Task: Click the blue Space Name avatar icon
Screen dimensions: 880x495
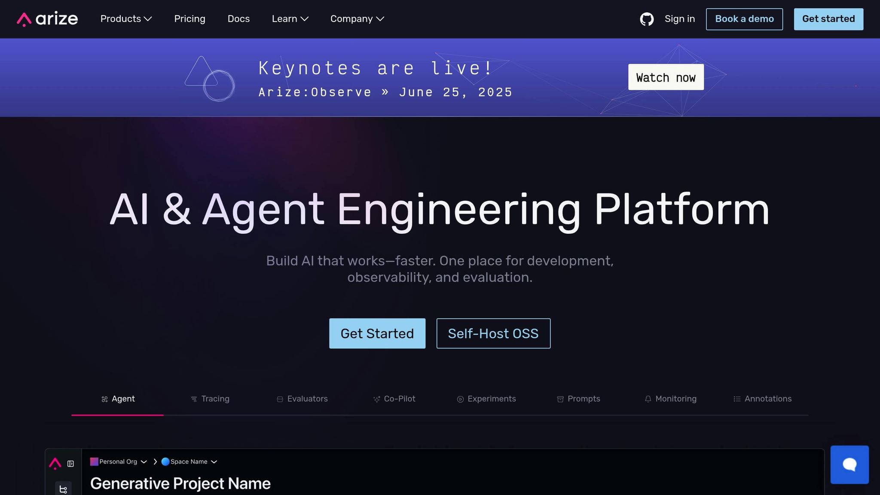Action: [165, 461]
